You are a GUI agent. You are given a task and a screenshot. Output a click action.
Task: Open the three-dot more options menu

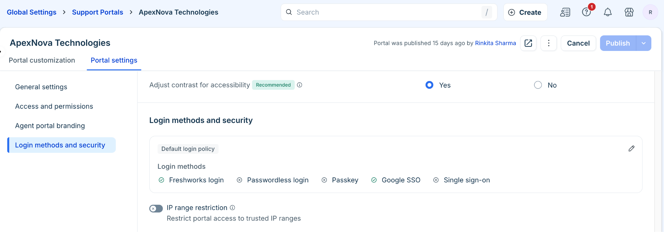coord(549,43)
